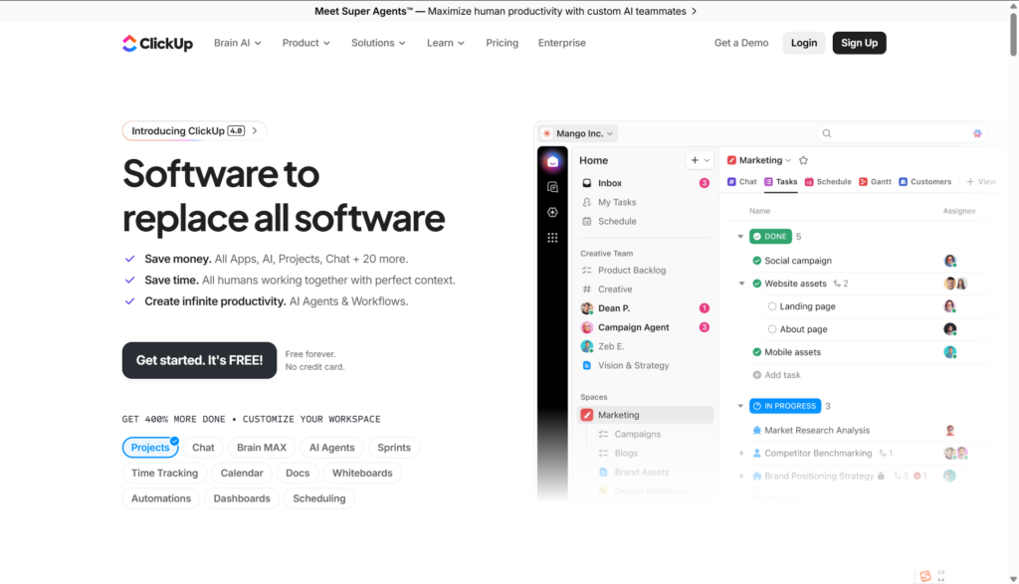Click the apps grid icon in dark sidebar
1019x584 pixels.
pos(552,238)
